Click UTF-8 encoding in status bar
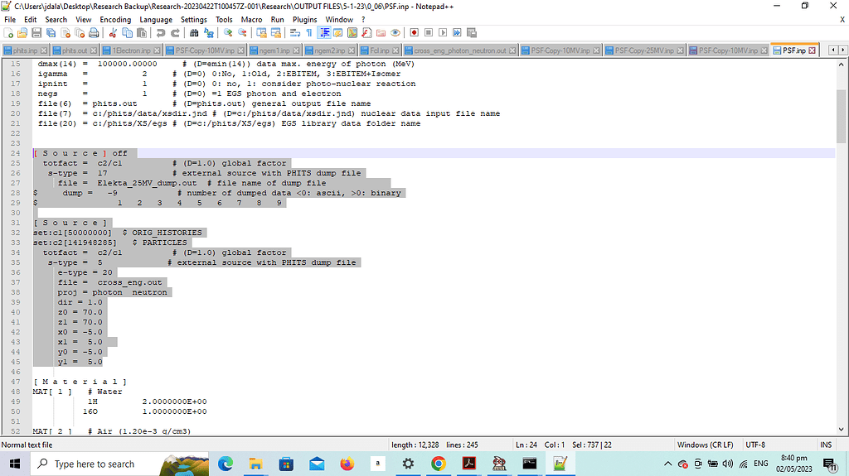Image resolution: width=849 pixels, height=476 pixels. tap(755, 445)
